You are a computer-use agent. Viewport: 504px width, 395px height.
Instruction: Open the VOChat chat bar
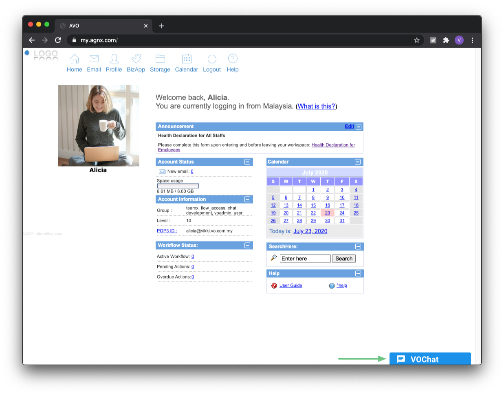(x=430, y=359)
